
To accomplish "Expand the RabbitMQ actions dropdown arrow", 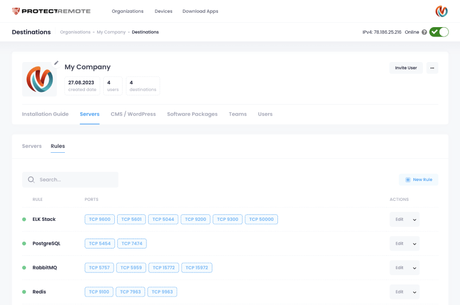I will 414,268.
